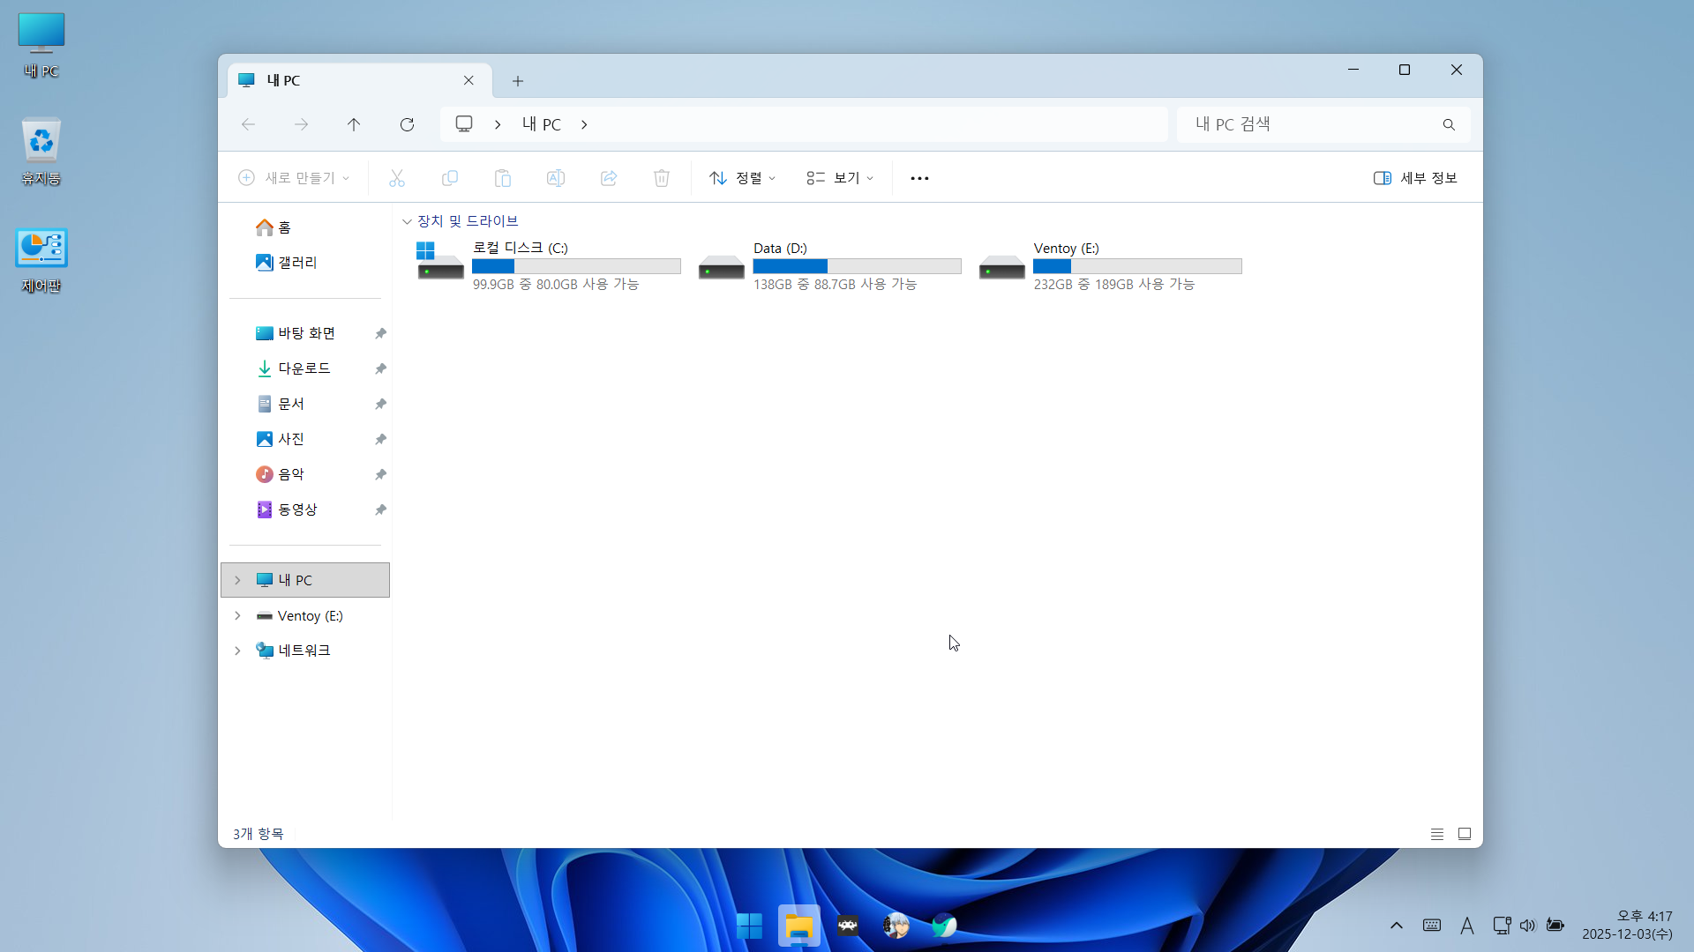
Task: Open the See more (three dots) menu
Action: point(919,178)
